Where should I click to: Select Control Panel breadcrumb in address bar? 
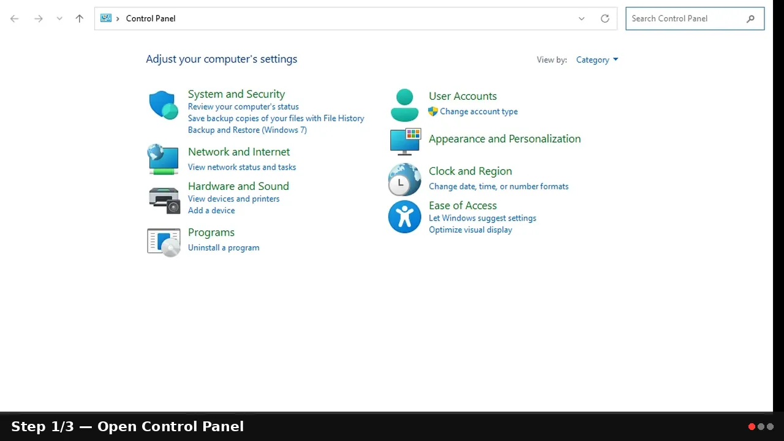pyautogui.click(x=151, y=18)
